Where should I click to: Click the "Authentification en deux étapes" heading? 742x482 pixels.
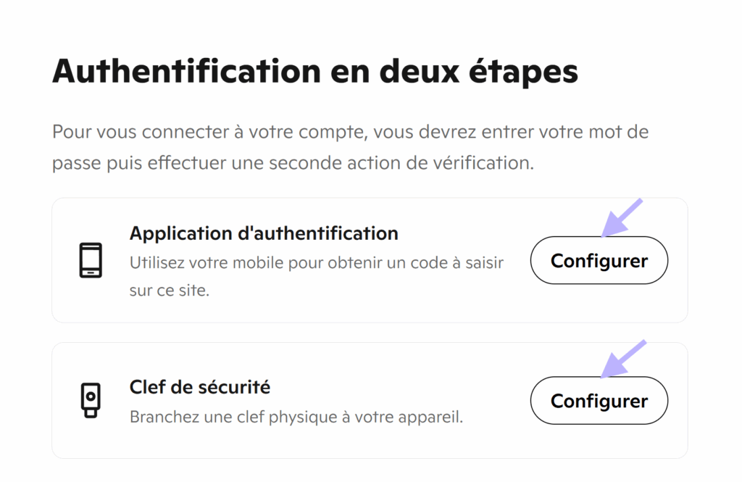[315, 71]
